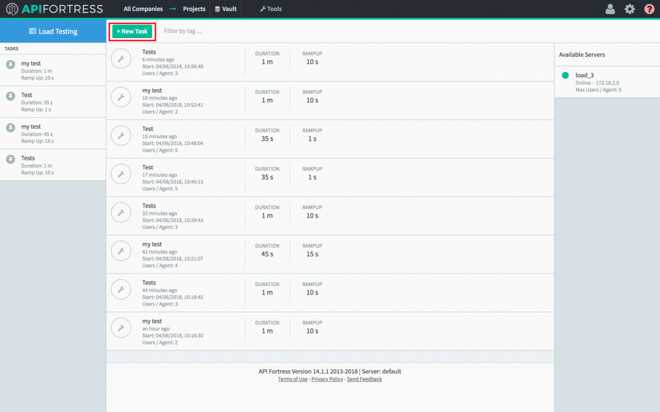
Task: Go to Projects in the top navigation
Action: [194, 9]
